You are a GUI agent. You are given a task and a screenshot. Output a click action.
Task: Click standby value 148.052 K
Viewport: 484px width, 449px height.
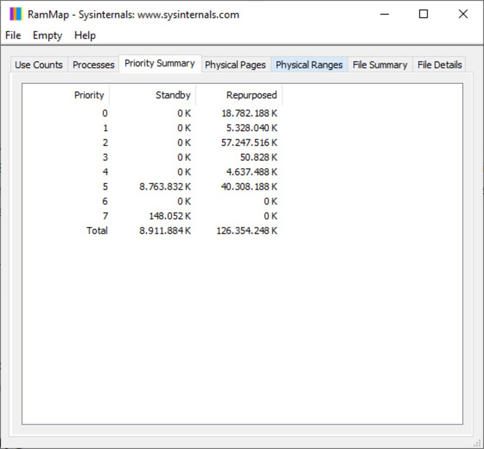point(170,216)
